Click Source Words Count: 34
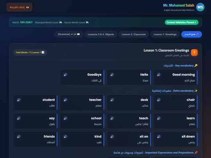 (76, 23)
